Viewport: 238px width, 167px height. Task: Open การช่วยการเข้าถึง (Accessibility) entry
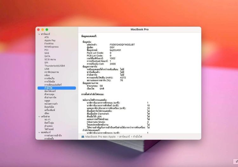click(x=53, y=136)
